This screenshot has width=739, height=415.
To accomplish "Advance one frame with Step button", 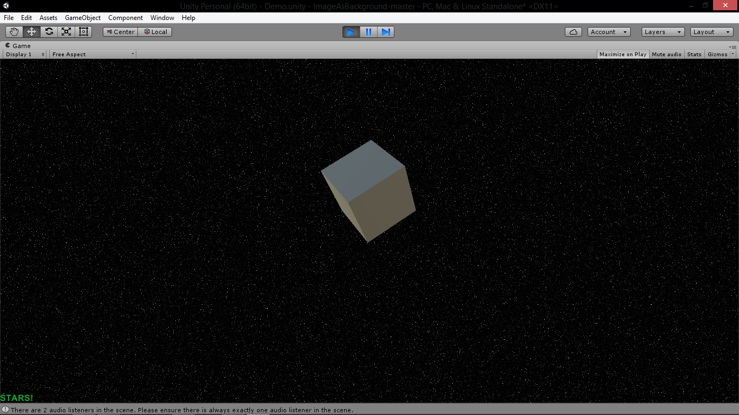I will point(386,32).
